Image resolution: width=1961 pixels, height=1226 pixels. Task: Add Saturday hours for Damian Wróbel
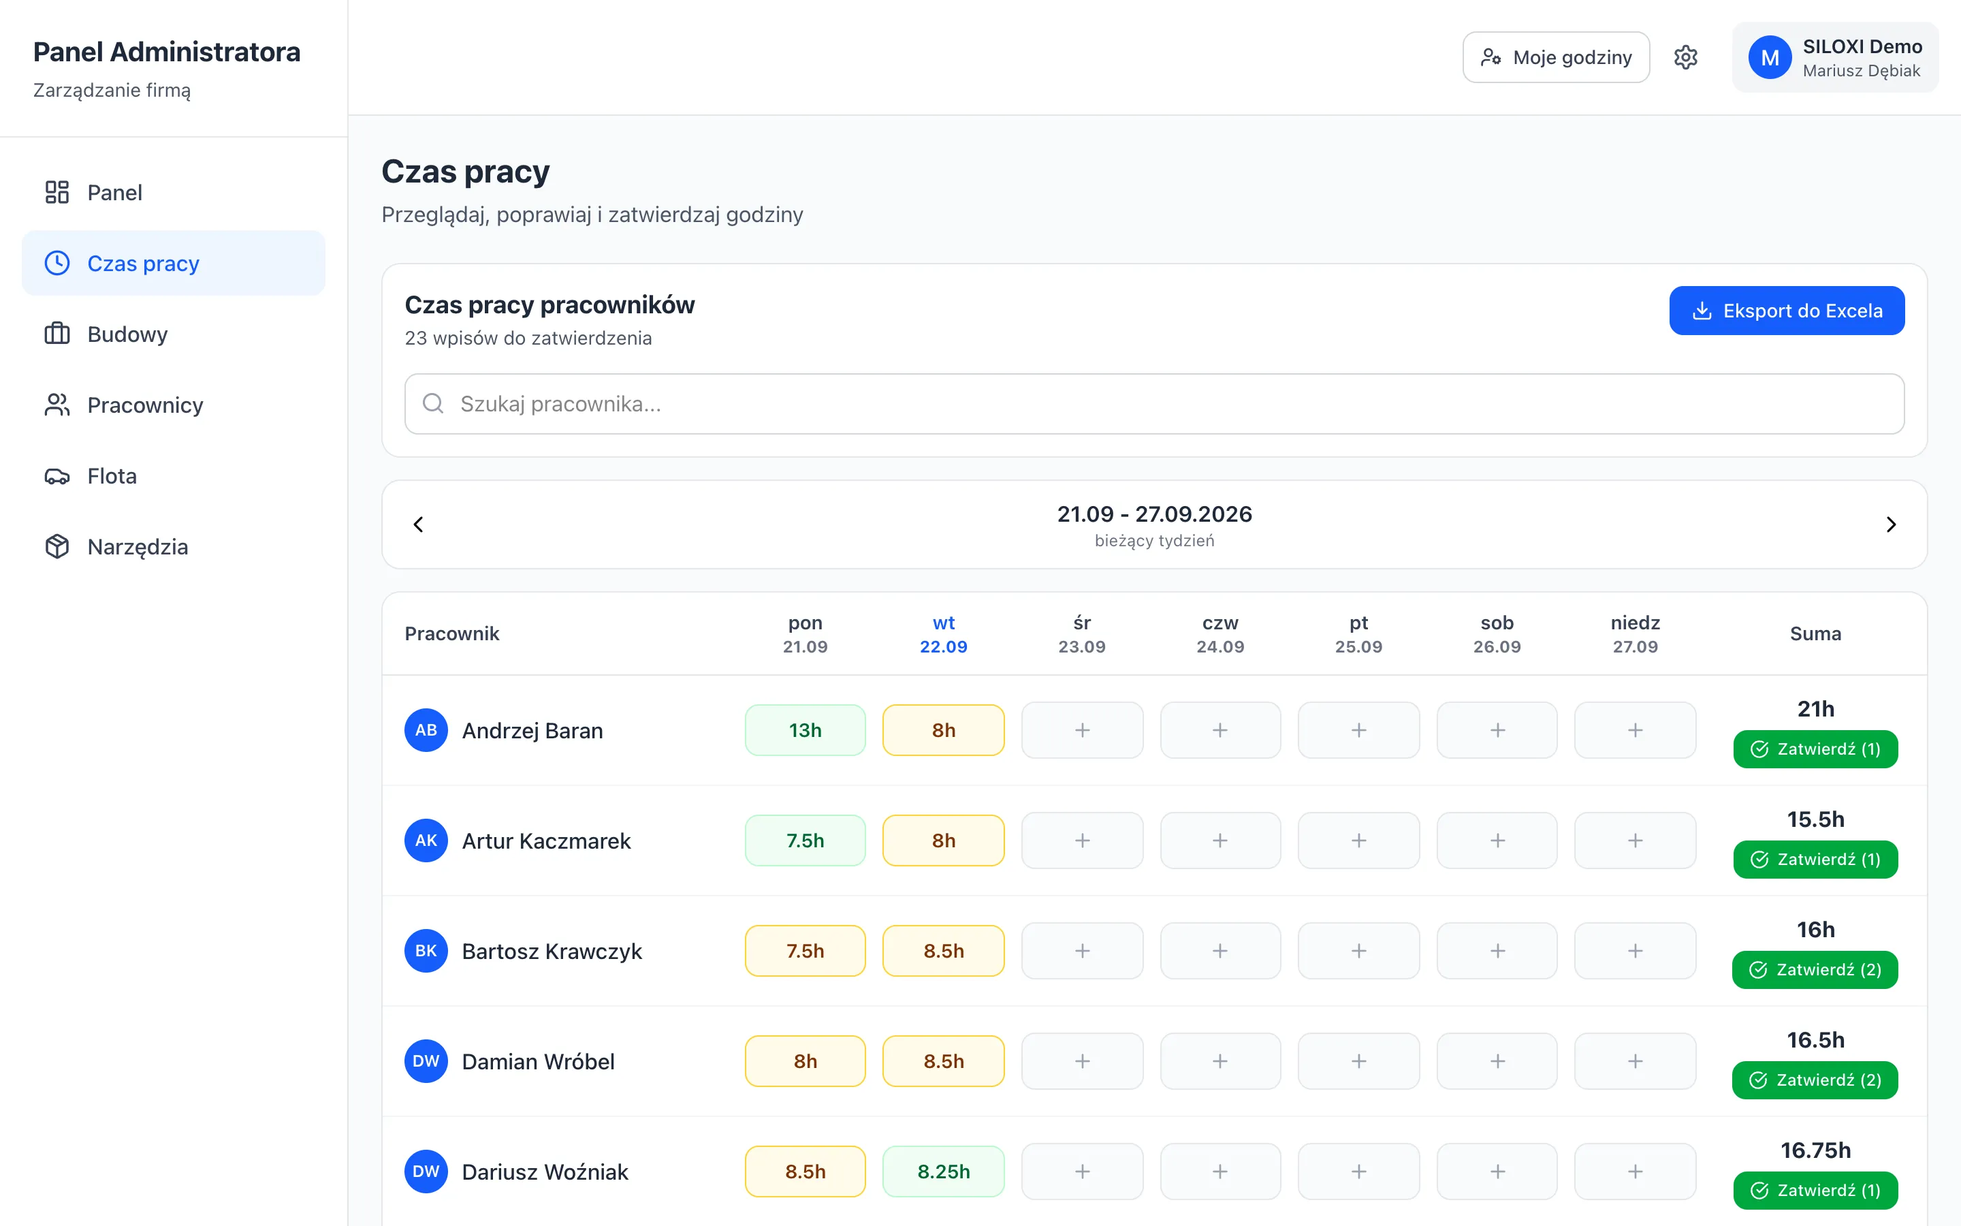[1497, 1060]
